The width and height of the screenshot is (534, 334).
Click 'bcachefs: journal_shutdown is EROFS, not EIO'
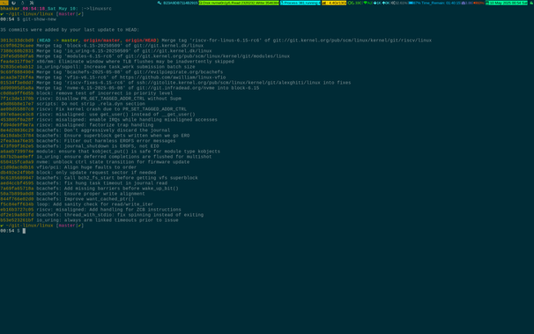pyautogui.click(x=98, y=146)
